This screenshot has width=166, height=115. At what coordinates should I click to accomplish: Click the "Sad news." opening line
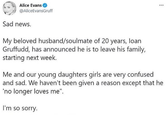(17, 25)
